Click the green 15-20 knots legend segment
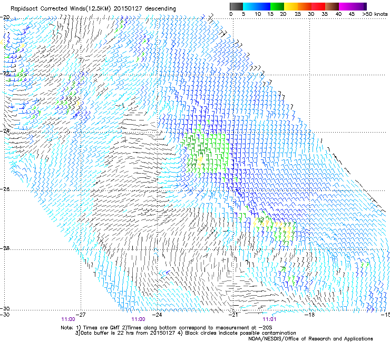This screenshot has width=390, height=342. pos(277,6)
